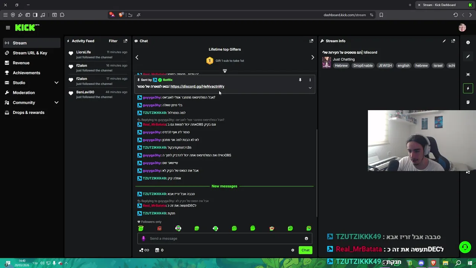The height and width of the screenshot is (268, 476).
Task: Reload the page
Action: point(456,15)
